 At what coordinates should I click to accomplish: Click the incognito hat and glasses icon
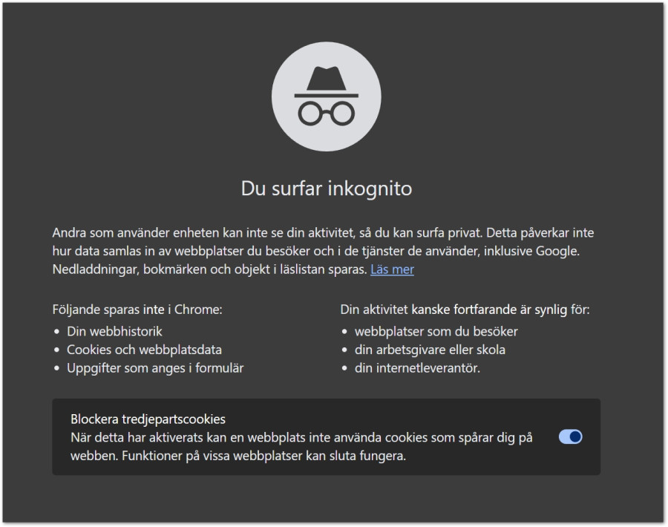pos(327,96)
